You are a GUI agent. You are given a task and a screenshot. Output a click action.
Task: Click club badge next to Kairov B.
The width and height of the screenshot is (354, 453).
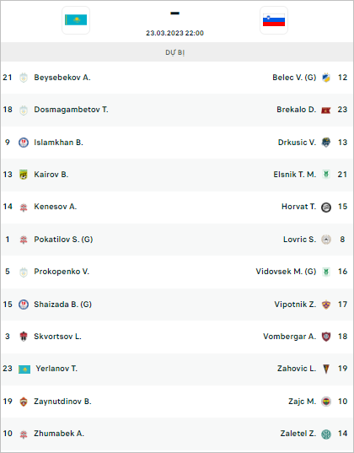[24, 175]
